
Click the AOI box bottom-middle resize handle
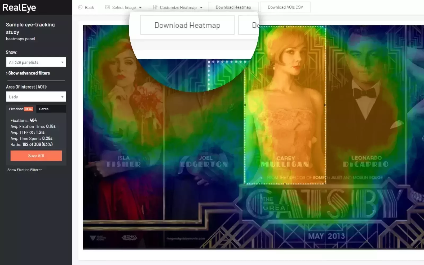[x=285, y=184]
